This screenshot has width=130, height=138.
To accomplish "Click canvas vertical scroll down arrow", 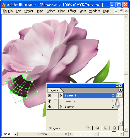I will (126, 129).
